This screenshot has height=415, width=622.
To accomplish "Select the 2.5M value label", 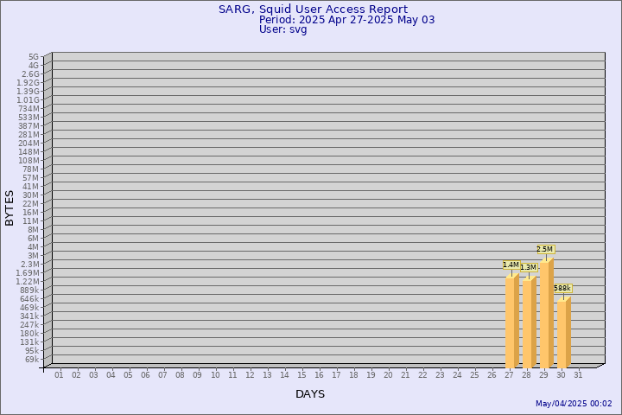I will pos(544,250).
